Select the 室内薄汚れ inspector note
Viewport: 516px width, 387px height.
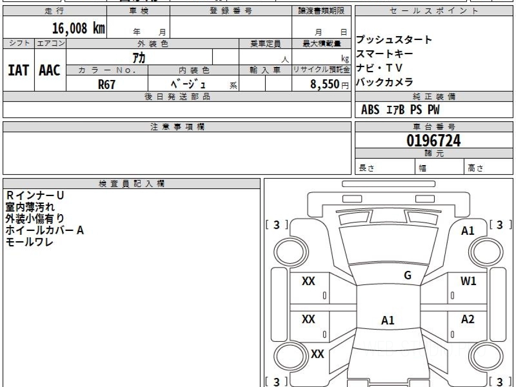30,207
